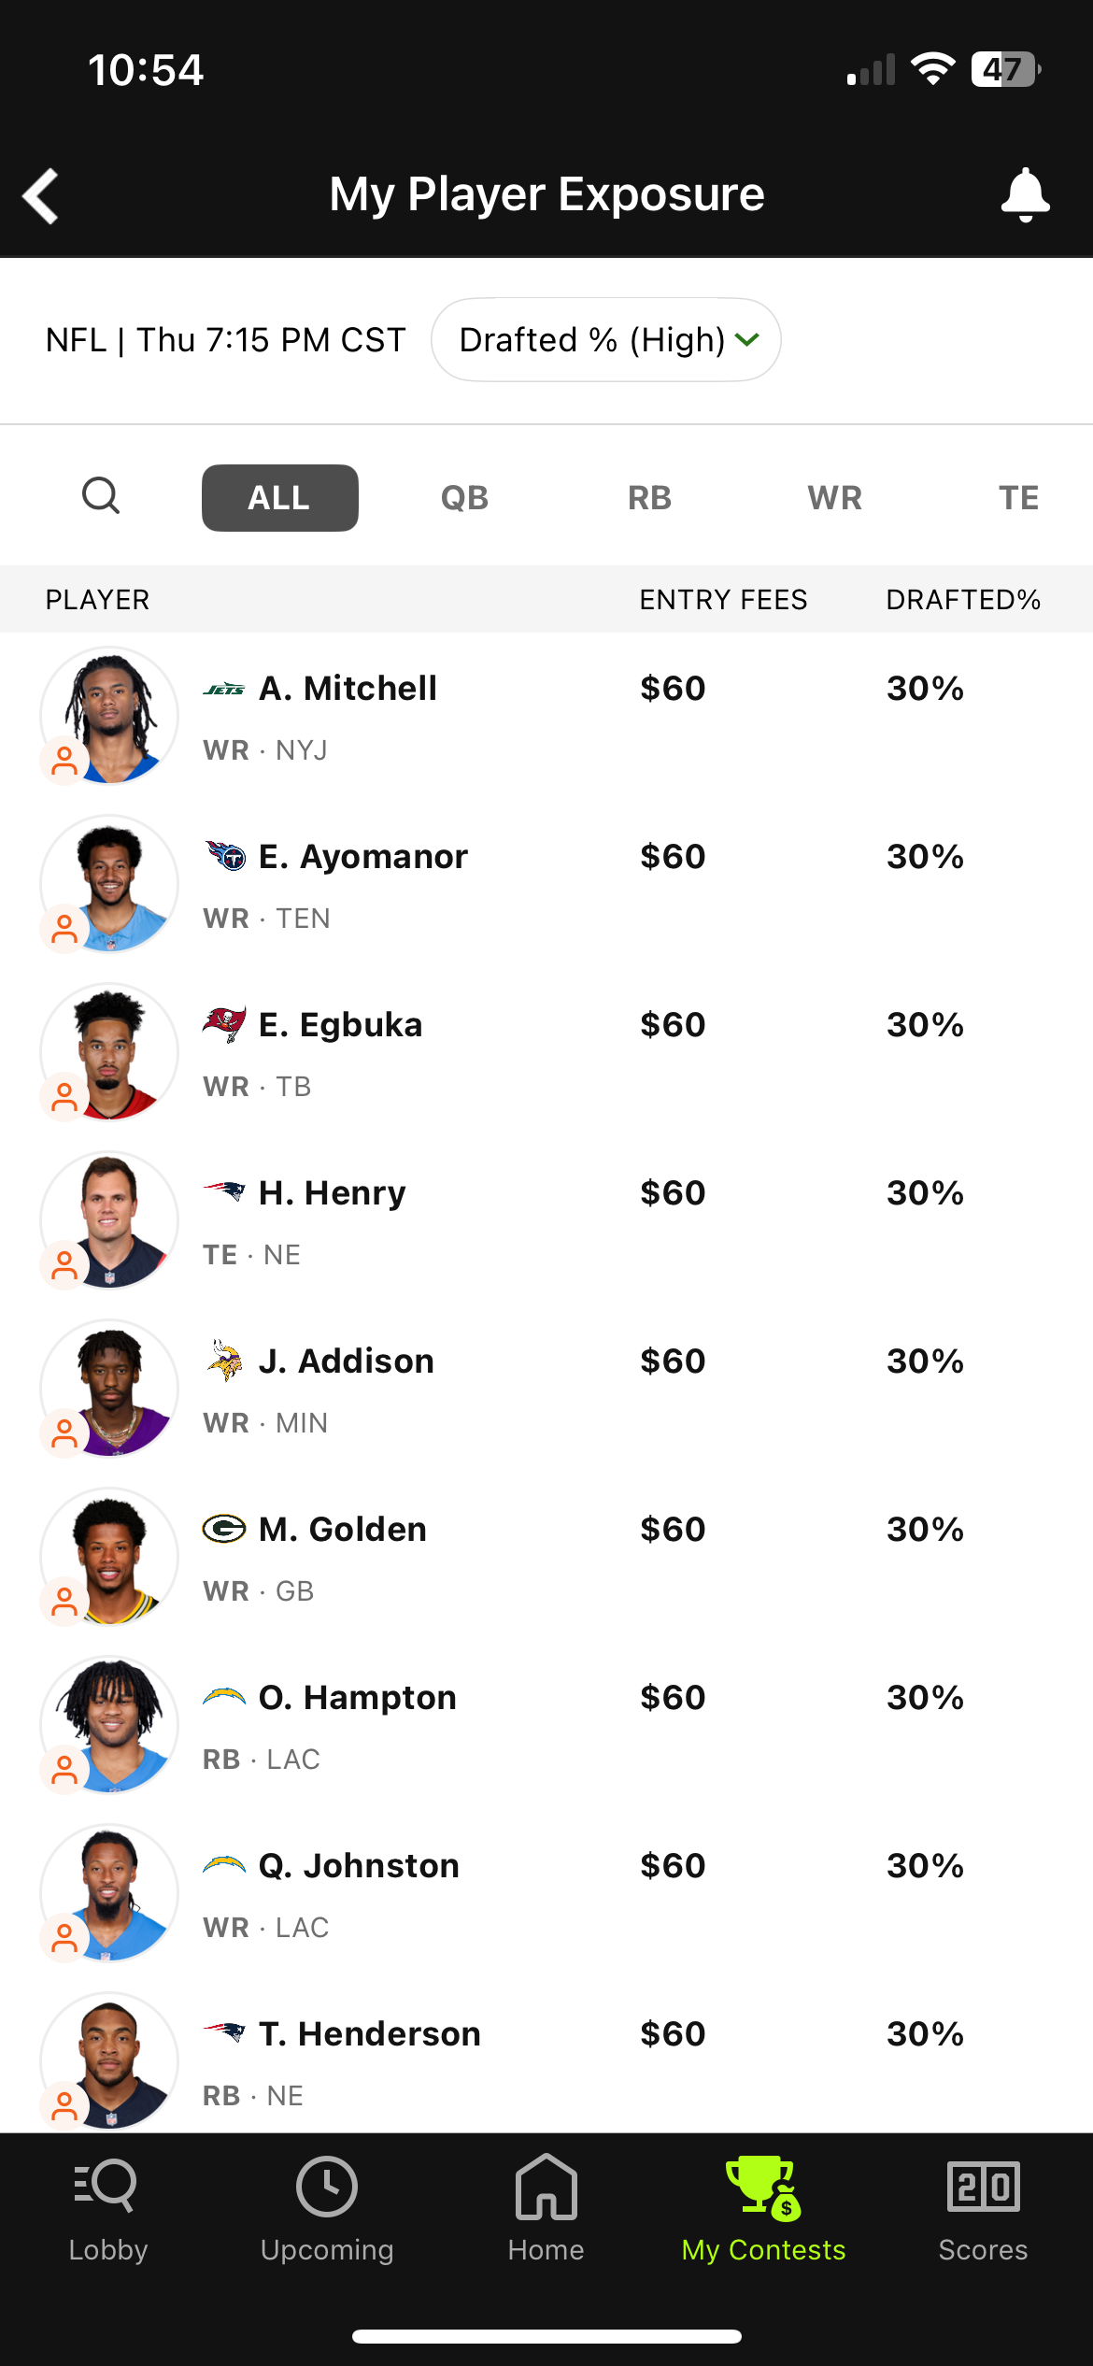
Task: Tap the player search magnifier icon
Action: pos(101,496)
